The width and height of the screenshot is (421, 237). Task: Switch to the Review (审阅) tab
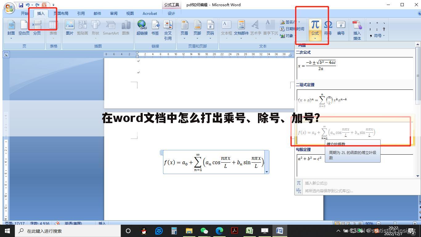point(114,13)
